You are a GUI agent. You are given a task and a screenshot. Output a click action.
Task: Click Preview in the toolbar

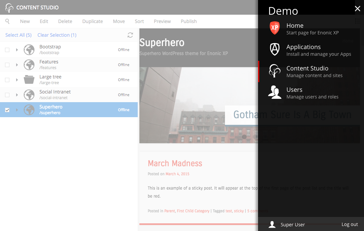click(x=162, y=21)
